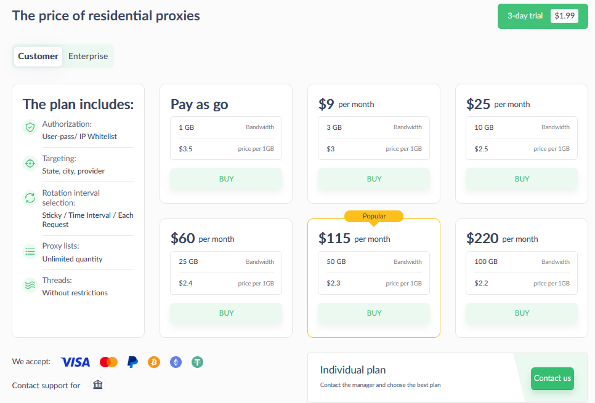This screenshot has width=595, height=403.
Task: Select the Customer tab
Action: [38, 56]
